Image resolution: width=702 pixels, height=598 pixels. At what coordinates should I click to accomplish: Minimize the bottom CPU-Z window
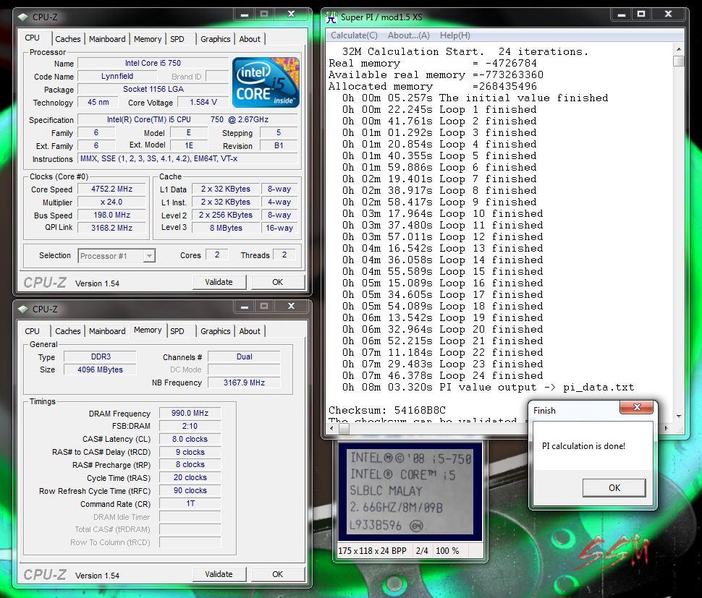pos(245,307)
